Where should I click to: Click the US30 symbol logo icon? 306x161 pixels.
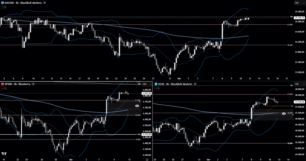tap(156, 84)
